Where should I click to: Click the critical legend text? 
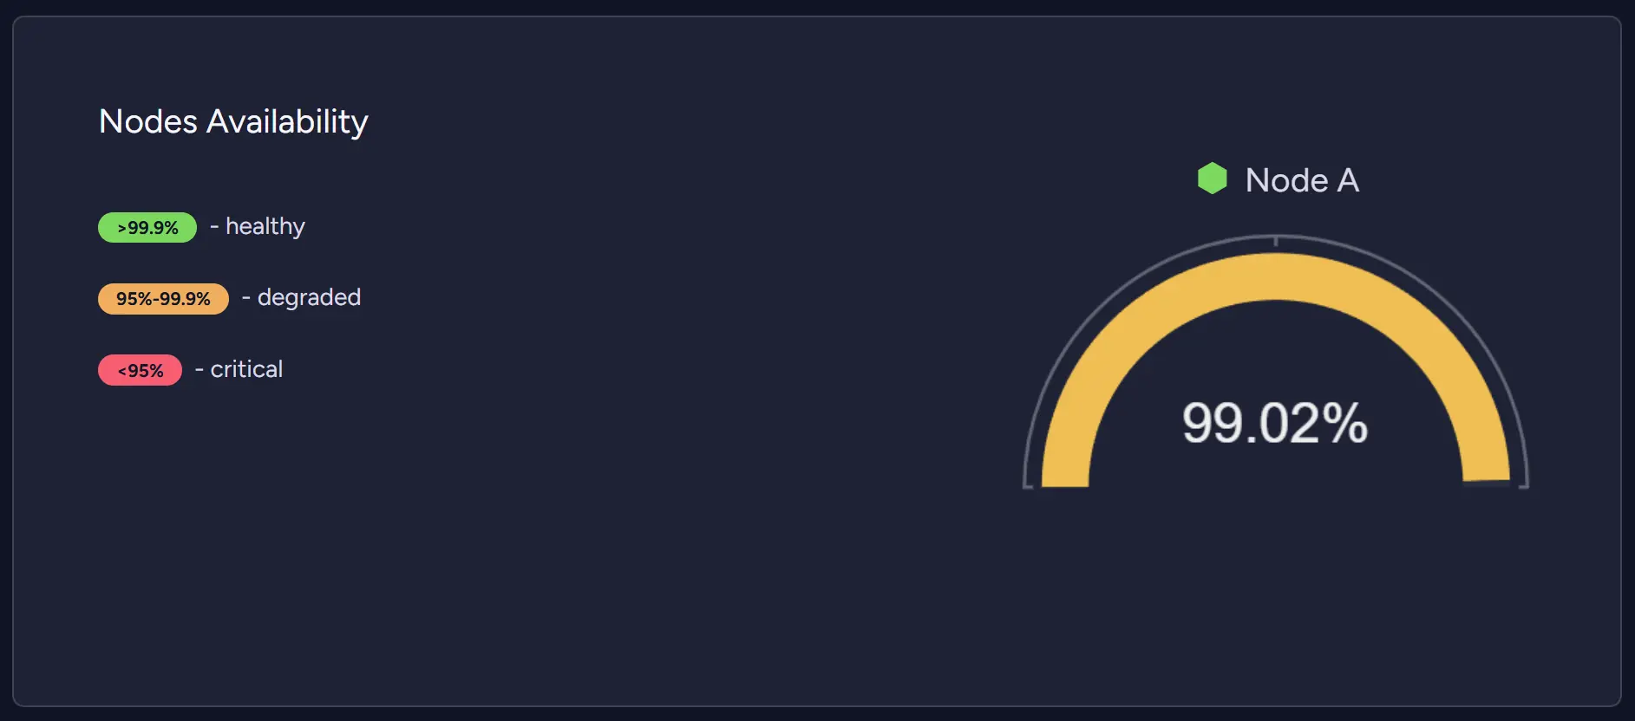(246, 369)
